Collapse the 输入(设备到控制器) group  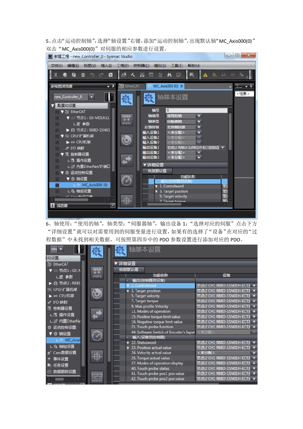[127, 337]
